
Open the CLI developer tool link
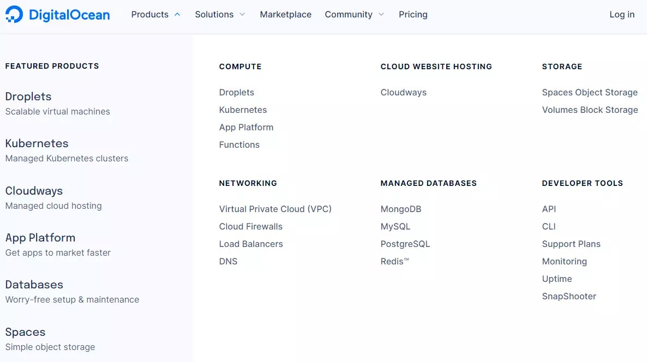(548, 226)
